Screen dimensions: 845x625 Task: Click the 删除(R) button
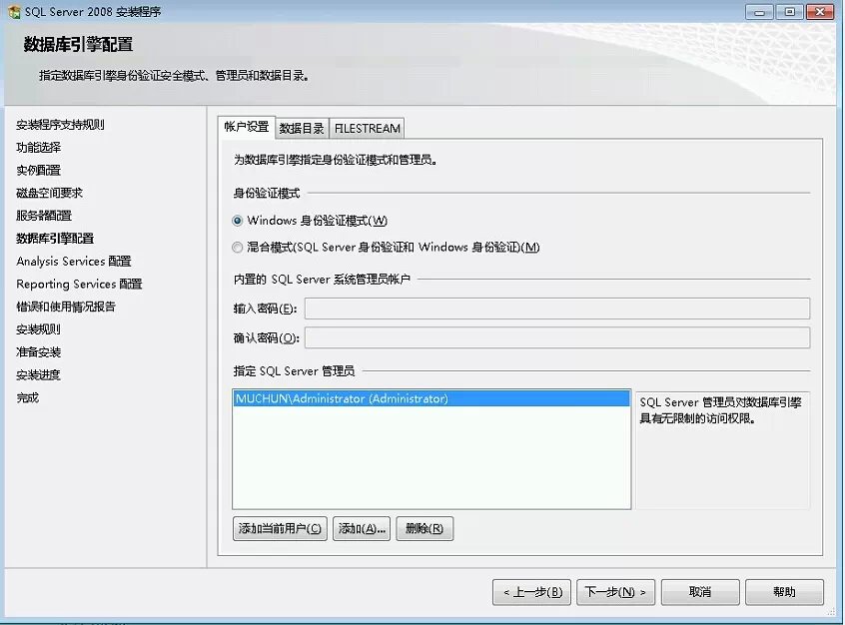pos(424,528)
